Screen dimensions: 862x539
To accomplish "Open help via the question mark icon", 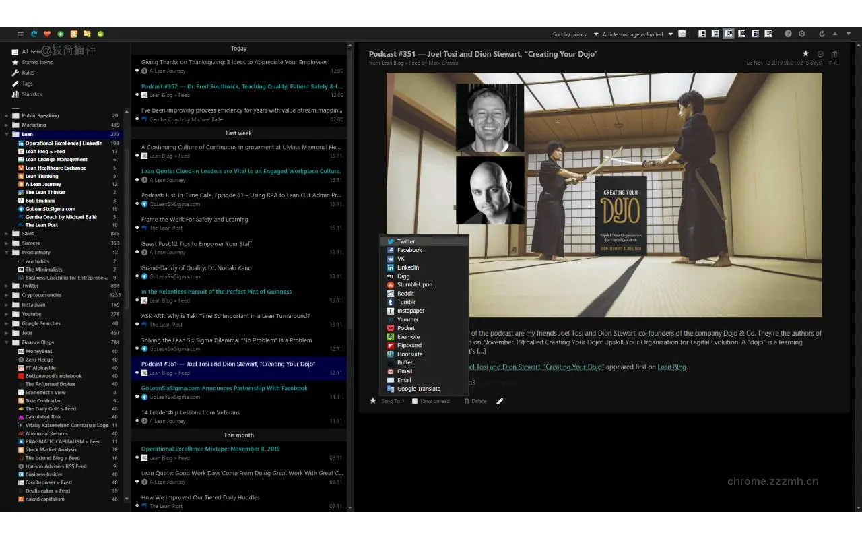I will tap(788, 34).
